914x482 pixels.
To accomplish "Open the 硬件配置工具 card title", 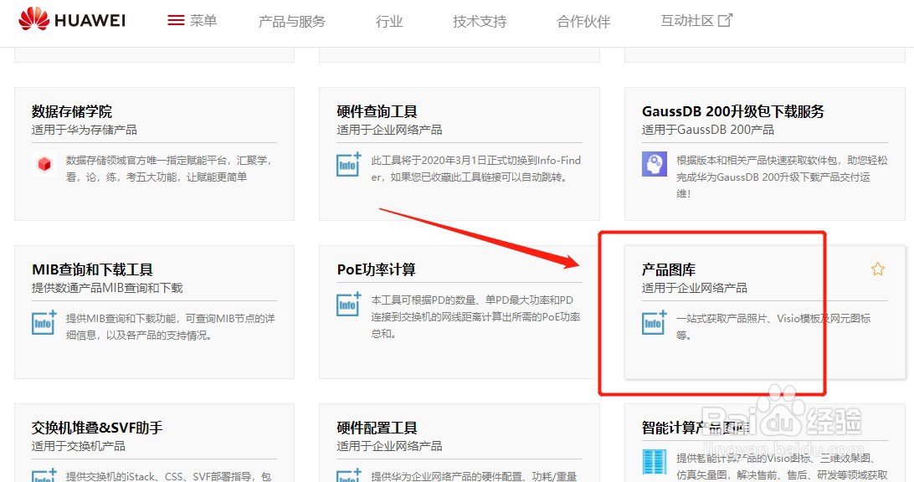I will point(377,428).
